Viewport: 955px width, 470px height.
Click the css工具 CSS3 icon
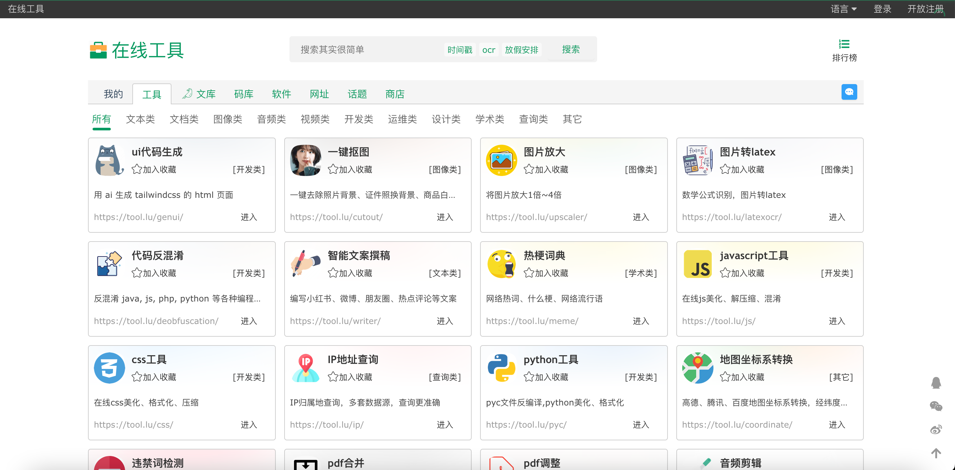point(110,368)
